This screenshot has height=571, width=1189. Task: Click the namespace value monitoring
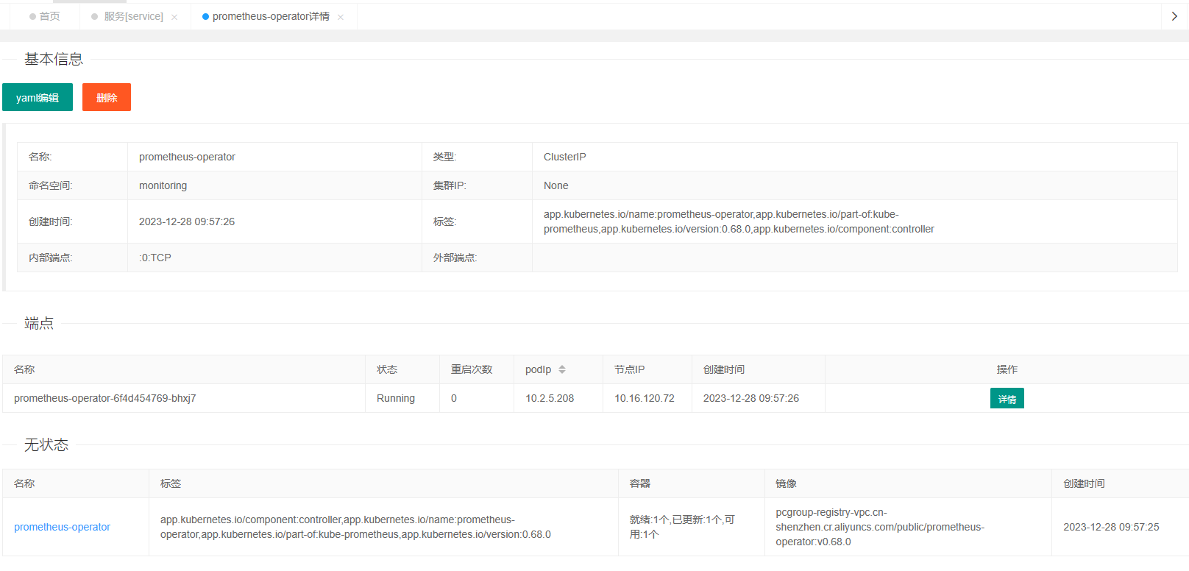[x=163, y=185]
